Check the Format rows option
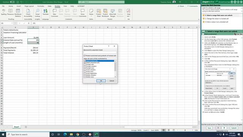Image resolution: width=243 pixels, height=137 pixels. pyautogui.click(x=85, y=68)
